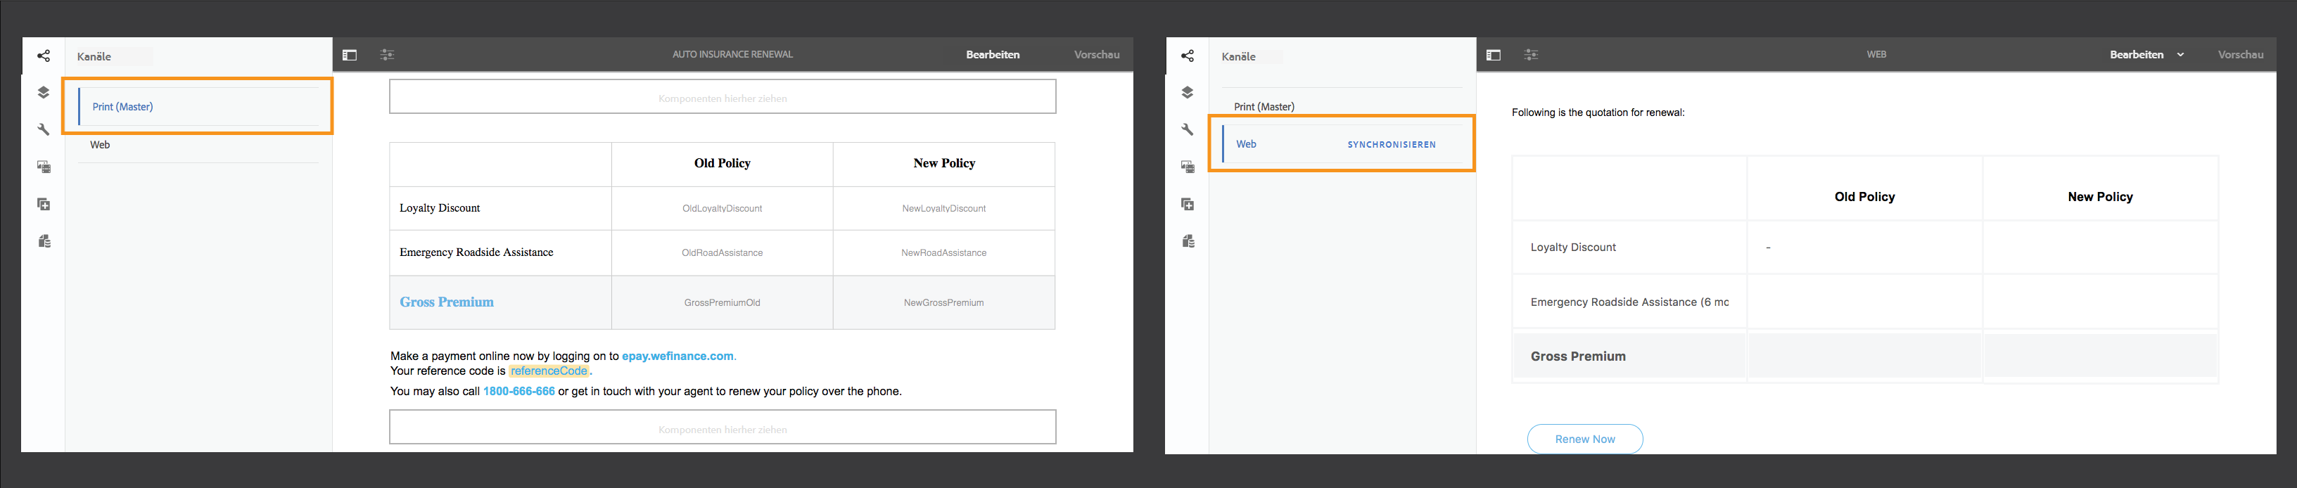Open the Assets image icon in the Web editor sidebar
Screen dimensions: 2297x488
[1188, 167]
